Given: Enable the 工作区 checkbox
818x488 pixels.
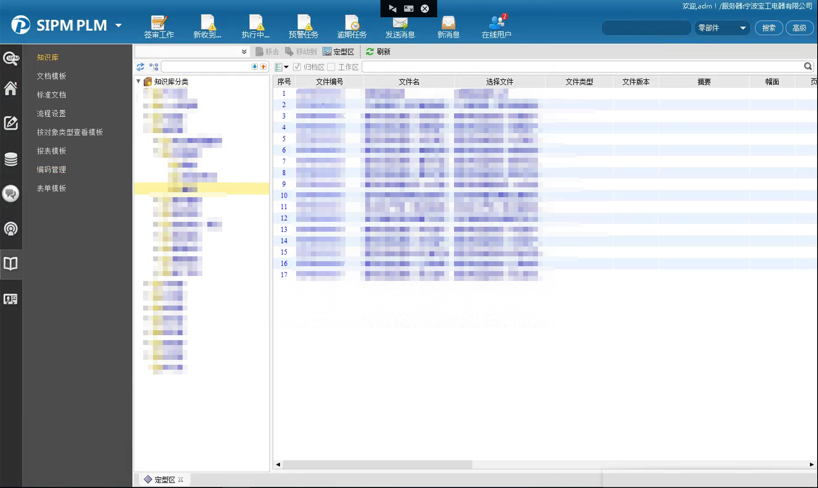Looking at the screenshot, I should pyautogui.click(x=331, y=67).
